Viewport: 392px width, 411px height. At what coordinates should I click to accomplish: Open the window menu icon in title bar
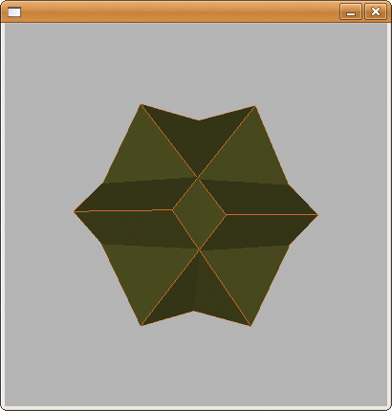click(14, 12)
